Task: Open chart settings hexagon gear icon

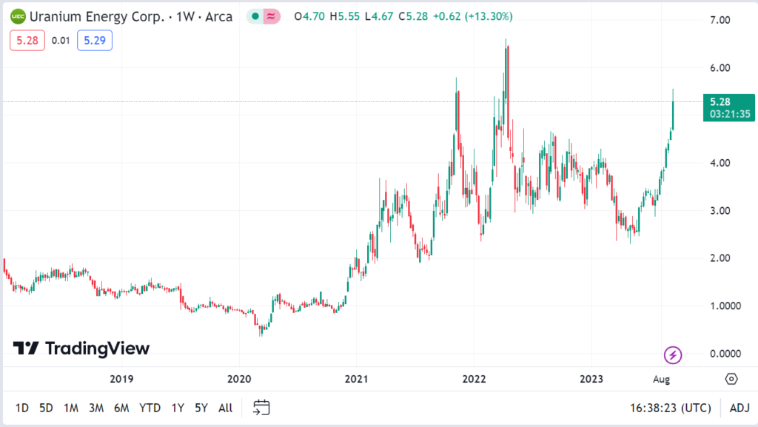Action: [x=731, y=379]
